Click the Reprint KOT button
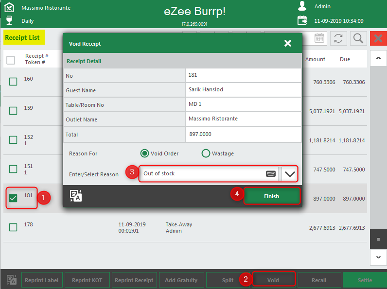The height and width of the screenshot is (289, 387). (x=87, y=280)
